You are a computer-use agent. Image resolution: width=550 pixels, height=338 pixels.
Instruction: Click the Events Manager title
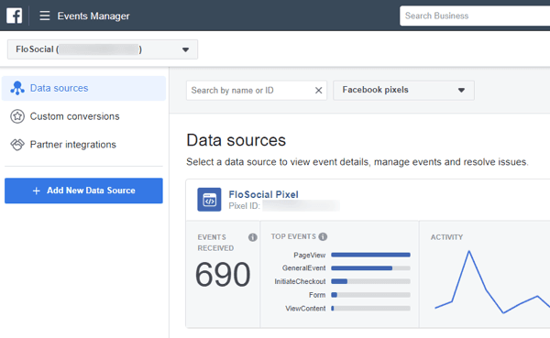93,16
